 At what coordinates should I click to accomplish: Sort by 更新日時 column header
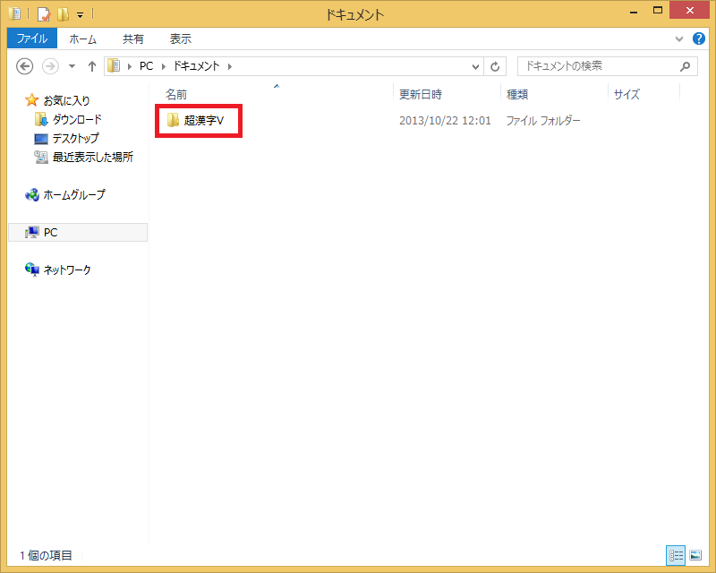click(x=421, y=94)
